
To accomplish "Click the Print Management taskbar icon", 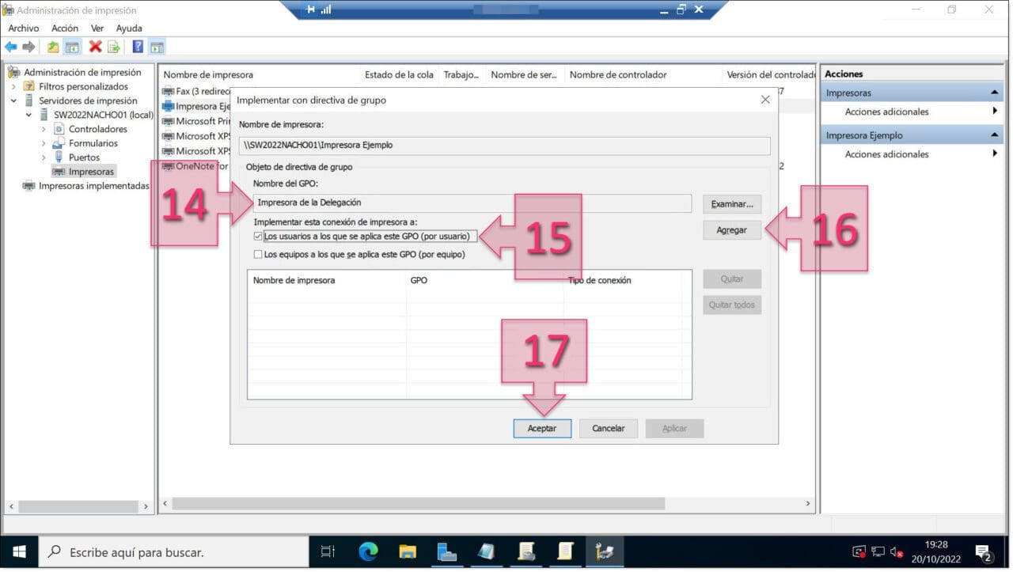I will 605,551.
